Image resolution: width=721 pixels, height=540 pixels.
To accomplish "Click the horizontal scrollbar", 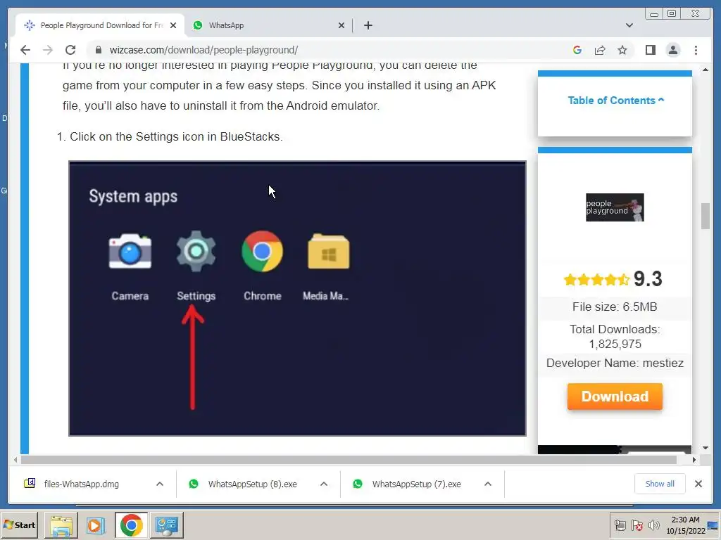I will pos(349,460).
